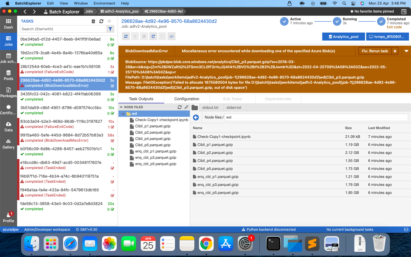Open the Analytics_pool button

coord(344,37)
